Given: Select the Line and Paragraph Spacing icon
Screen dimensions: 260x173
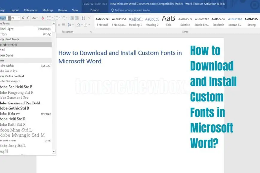Looking at the screenshot, I should coord(70,25).
